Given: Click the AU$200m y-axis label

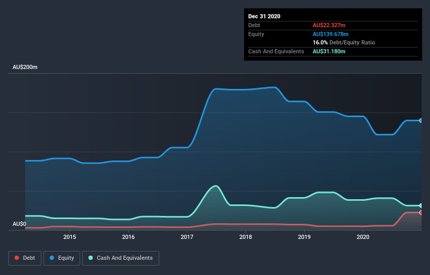Looking at the screenshot, I should click(x=25, y=67).
